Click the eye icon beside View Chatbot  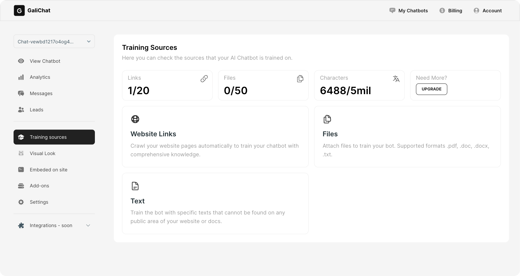21,61
